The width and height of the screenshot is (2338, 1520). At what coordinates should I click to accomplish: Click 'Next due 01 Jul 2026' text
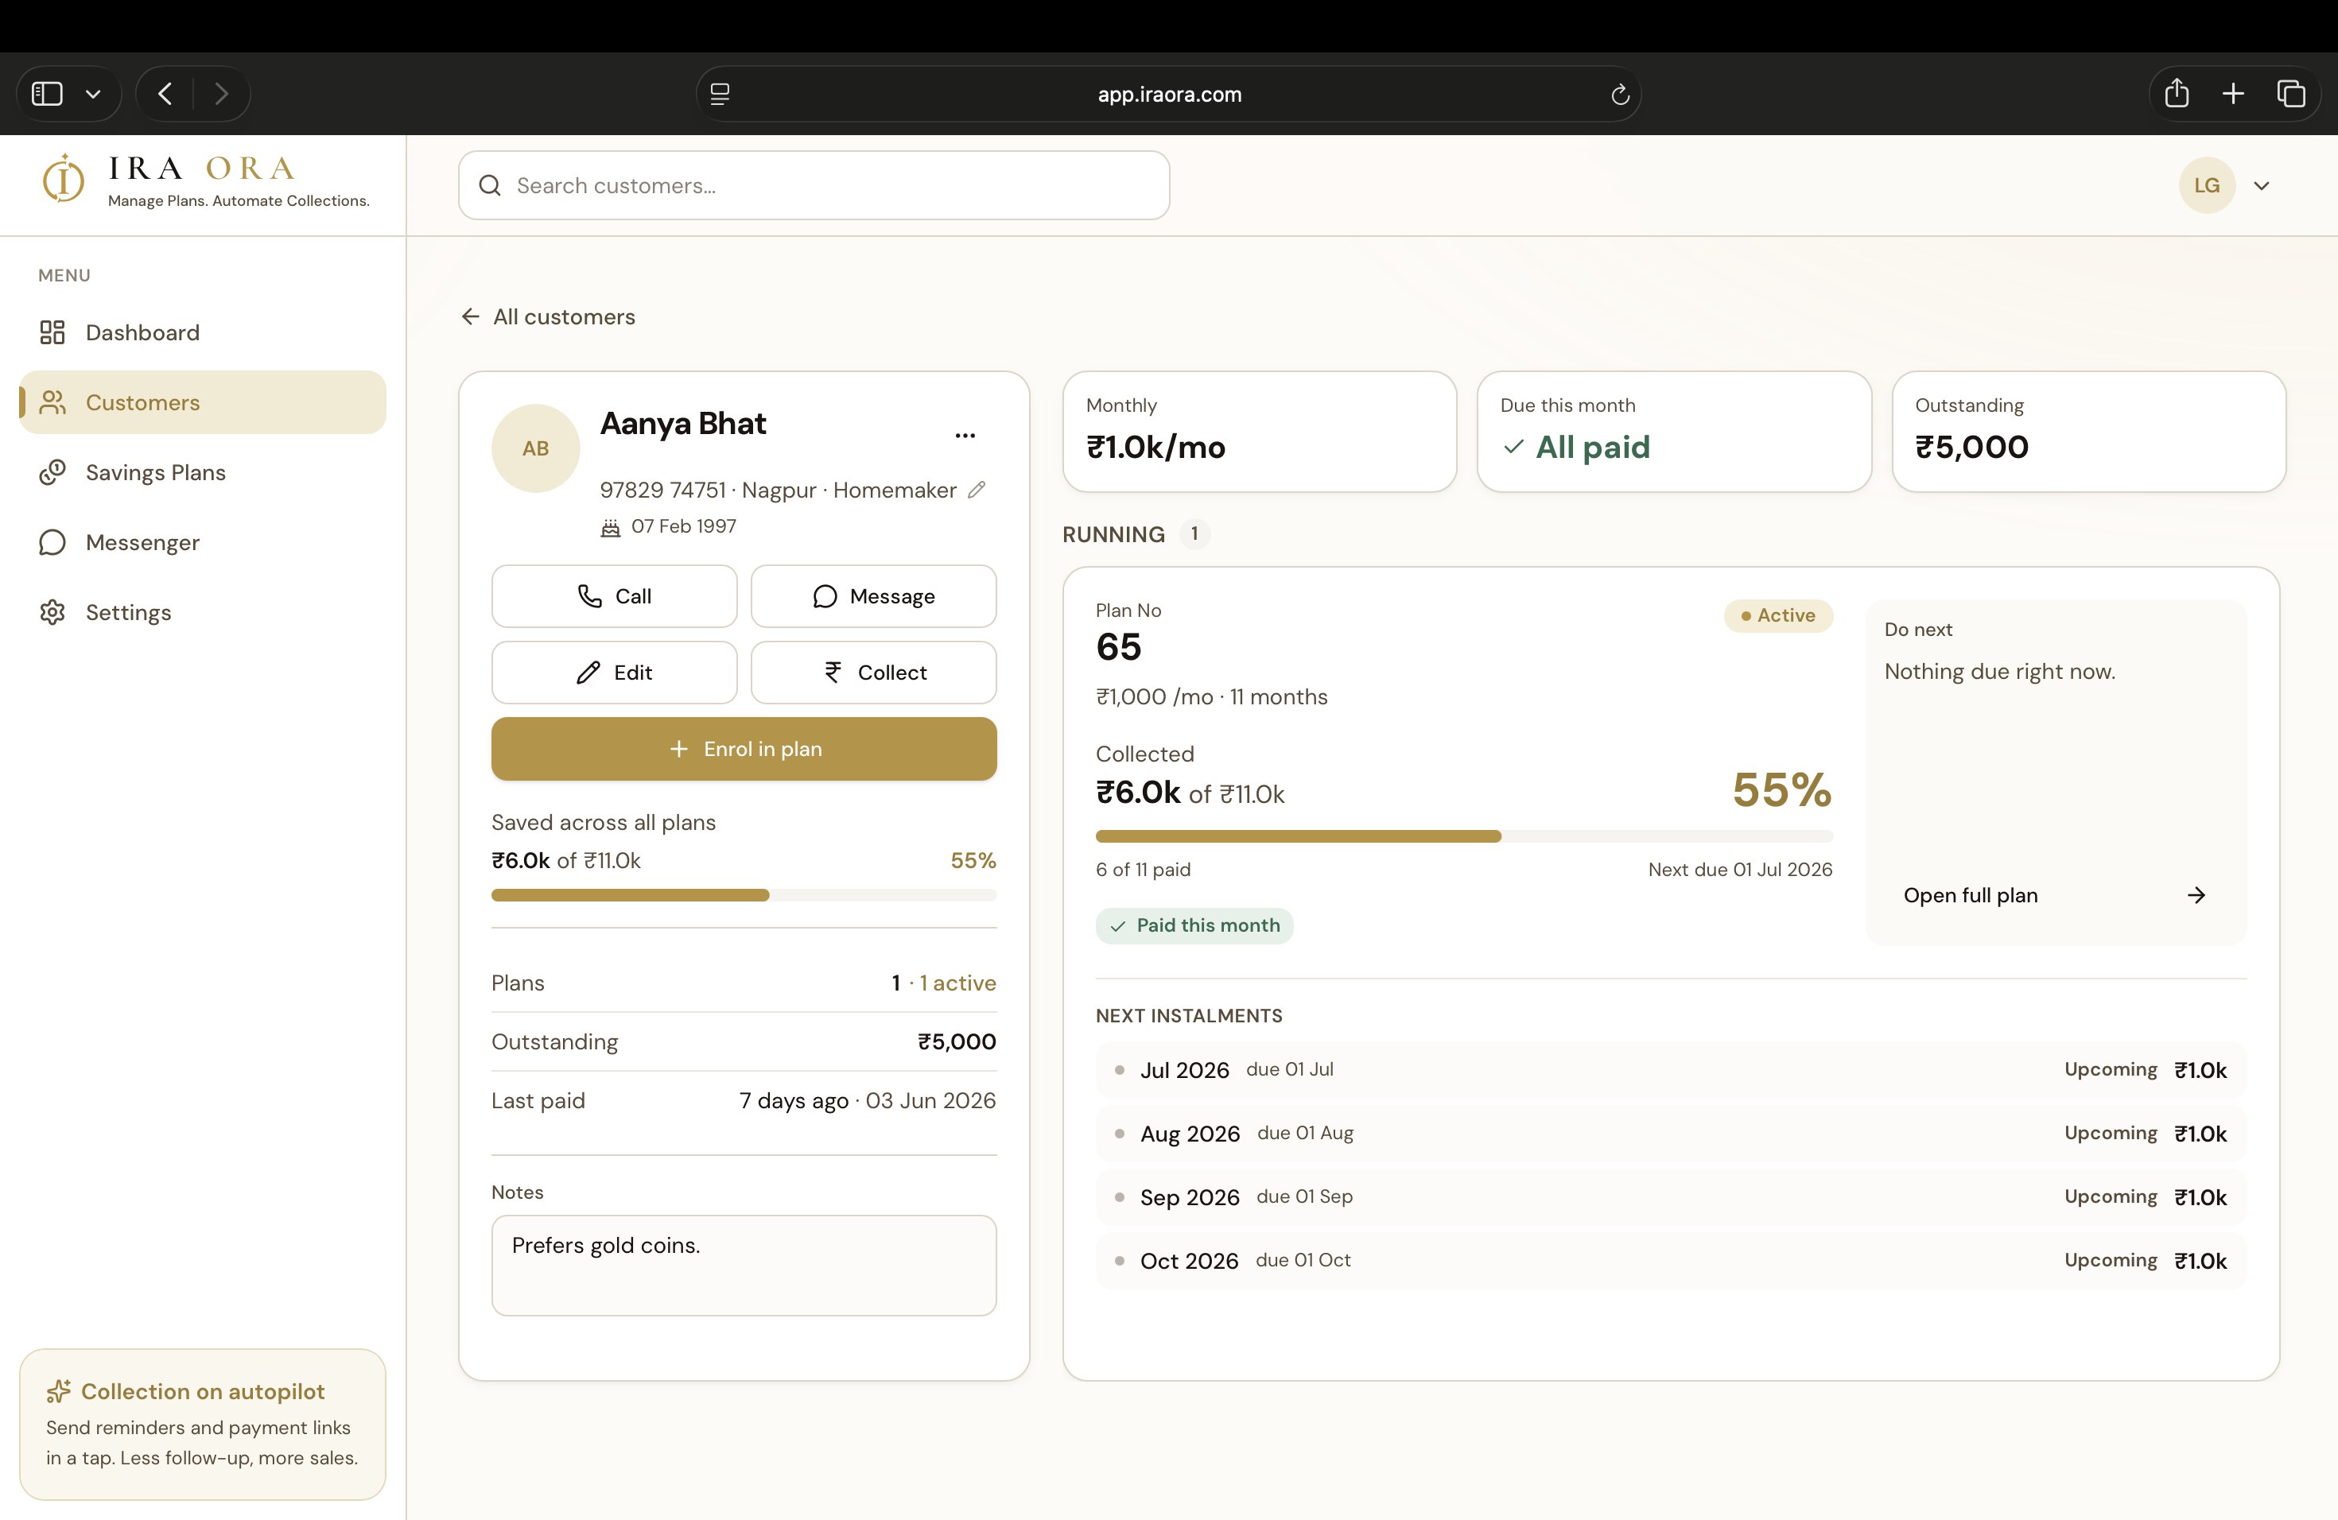coord(1740,869)
